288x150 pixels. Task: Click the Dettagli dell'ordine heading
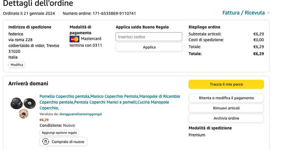pos(38,3)
